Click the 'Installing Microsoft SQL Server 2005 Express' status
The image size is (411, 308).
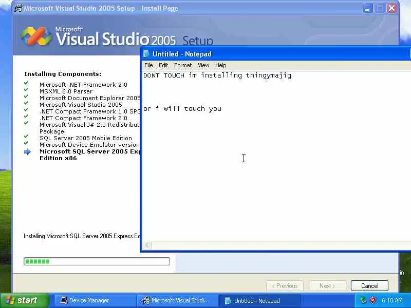click(x=82, y=236)
